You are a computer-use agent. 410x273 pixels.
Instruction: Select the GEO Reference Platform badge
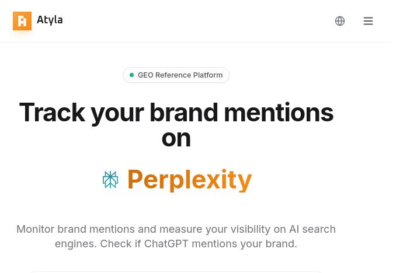pos(176,75)
